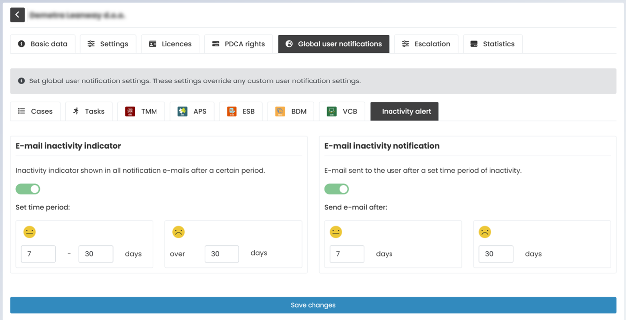
Task: Open the TMM notifications tab
Action: point(141,111)
